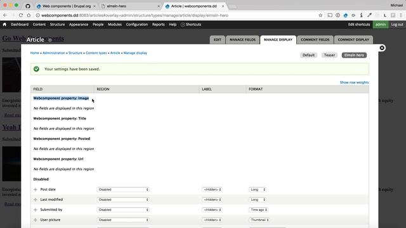Bookmark the page with the star icon
This screenshot has width=406, height=228.
click(320, 15)
